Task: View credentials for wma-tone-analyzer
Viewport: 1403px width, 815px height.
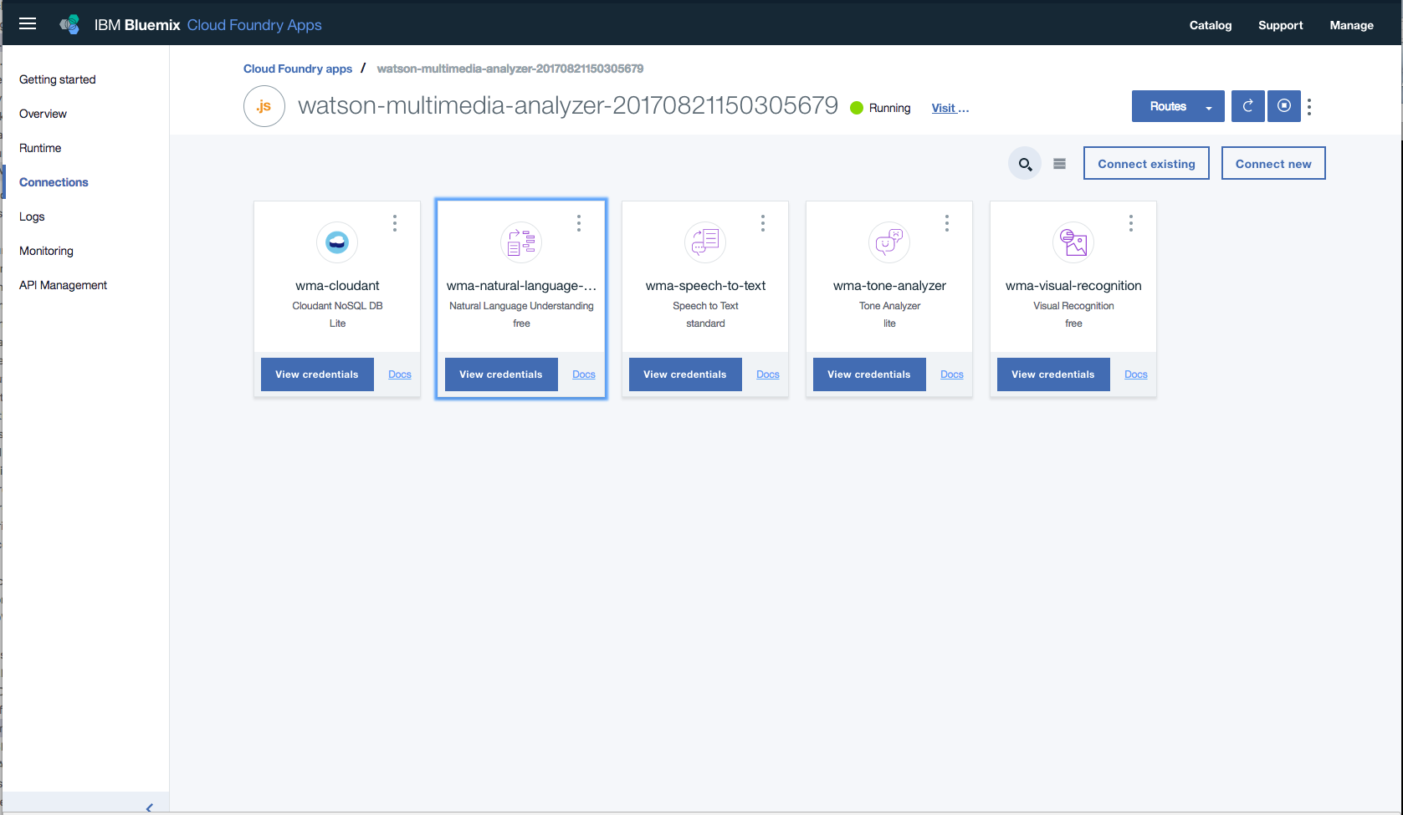Action: tap(869, 374)
